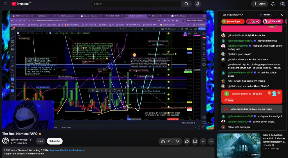Like the video showing 190 likes
The image size is (288, 158).
point(166,141)
